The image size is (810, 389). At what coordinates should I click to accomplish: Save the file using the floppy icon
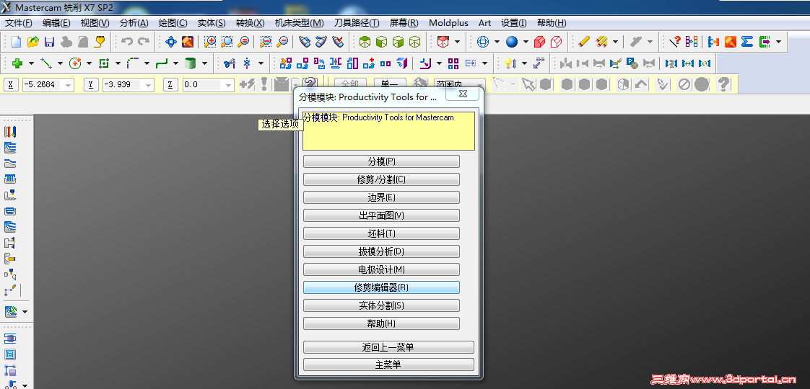pos(50,42)
